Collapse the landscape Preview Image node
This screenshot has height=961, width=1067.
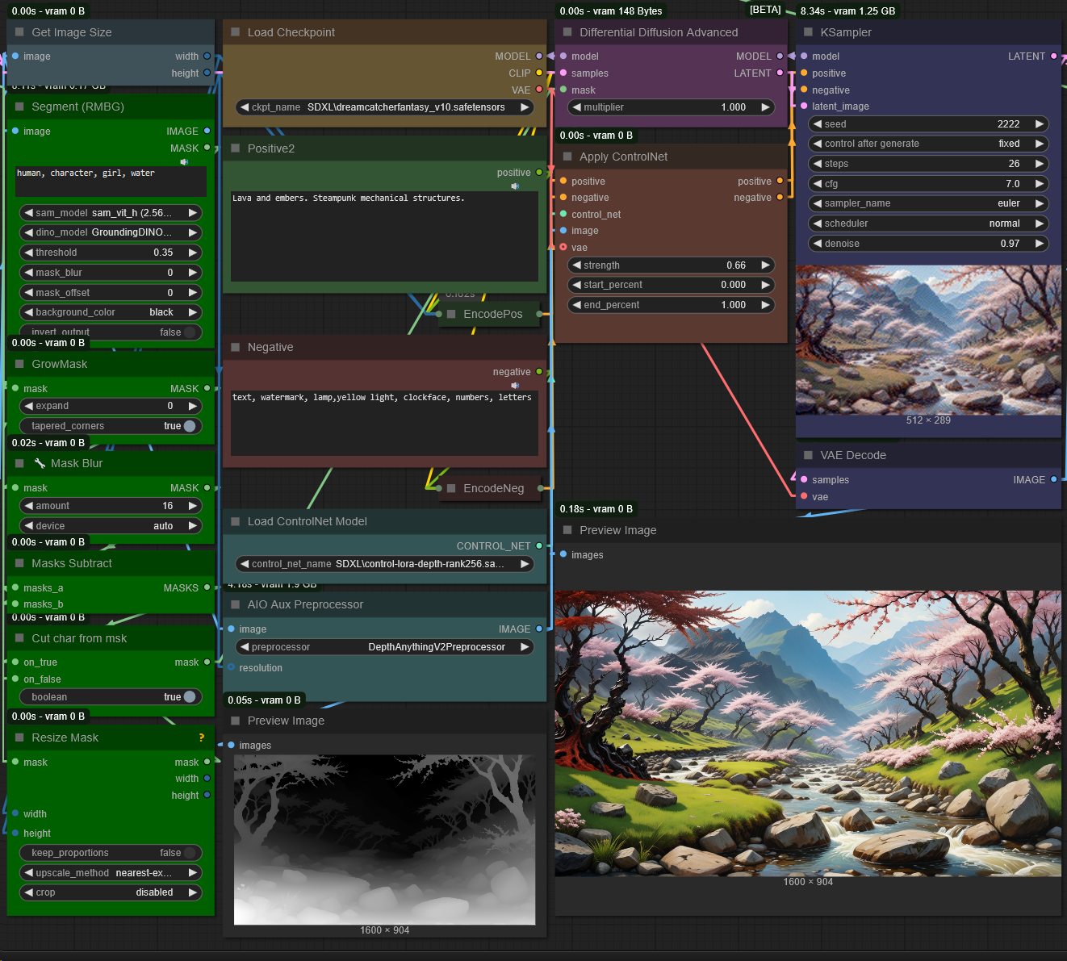pos(567,530)
